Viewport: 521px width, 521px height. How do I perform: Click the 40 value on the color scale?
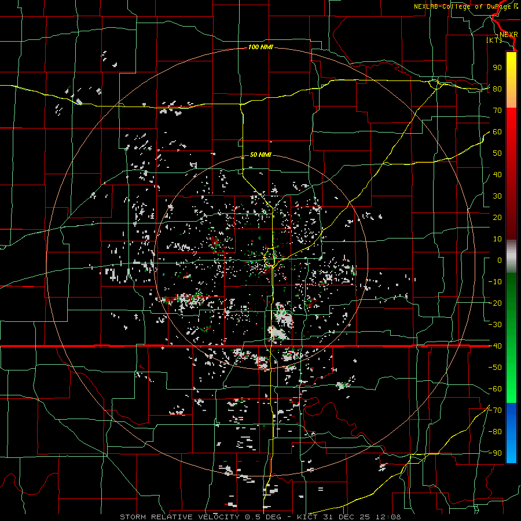[497, 174]
